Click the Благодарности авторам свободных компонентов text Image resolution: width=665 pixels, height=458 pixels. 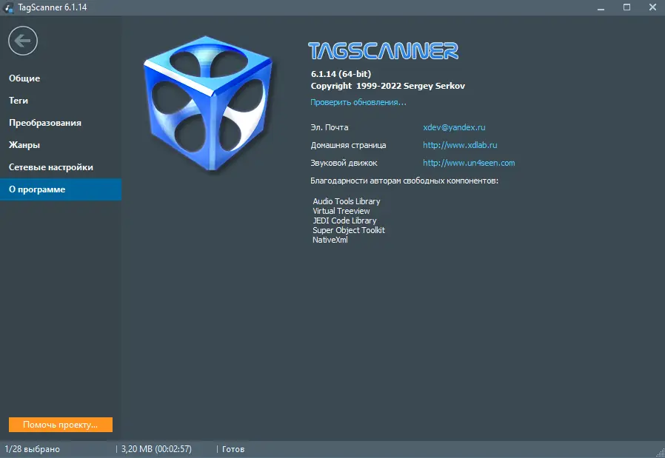[x=404, y=181]
